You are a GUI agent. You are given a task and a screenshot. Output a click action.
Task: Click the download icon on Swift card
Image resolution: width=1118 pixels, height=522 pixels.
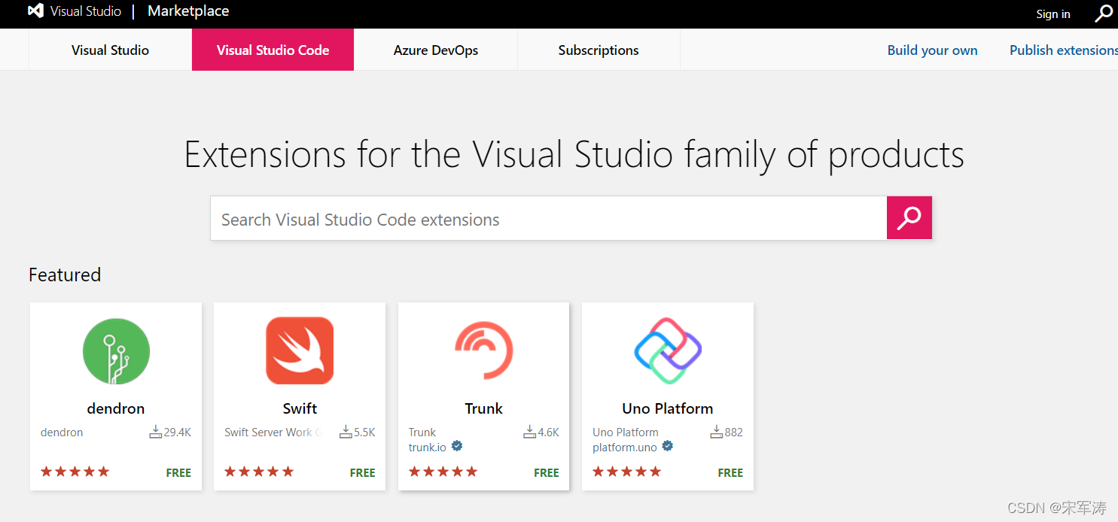[346, 432]
